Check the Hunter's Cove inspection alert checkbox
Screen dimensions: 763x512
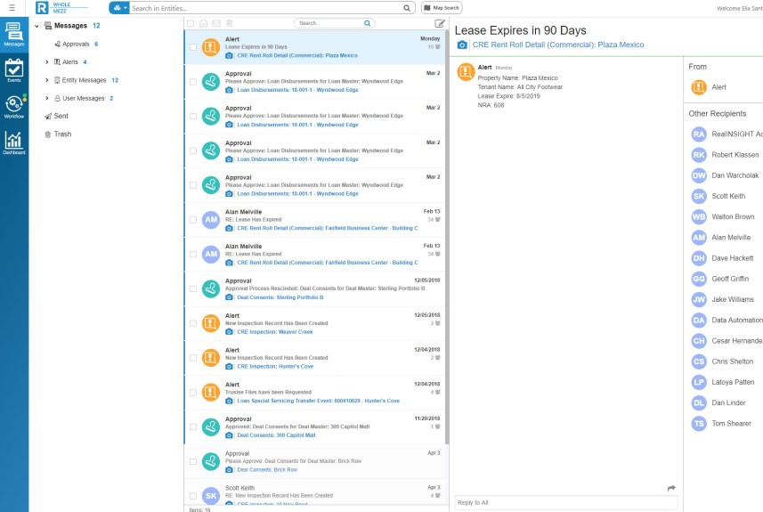point(193,358)
